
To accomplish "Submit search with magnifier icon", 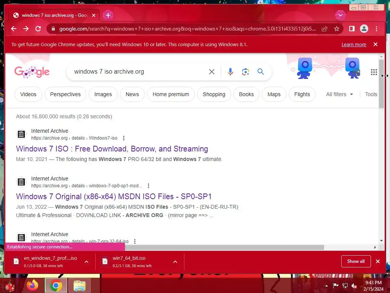I will (x=261, y=72).
